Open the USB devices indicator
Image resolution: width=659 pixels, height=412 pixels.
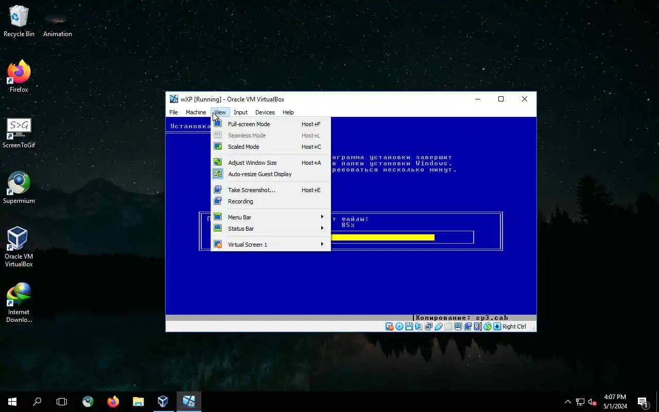coord(439,327)
